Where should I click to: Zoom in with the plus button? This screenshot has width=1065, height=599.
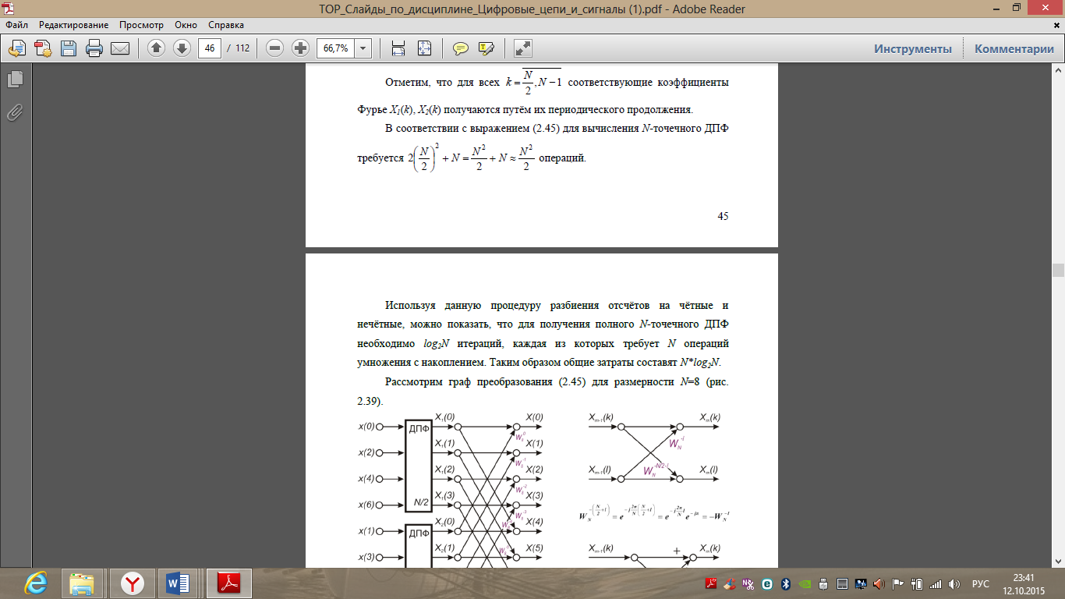click(300, 48)
